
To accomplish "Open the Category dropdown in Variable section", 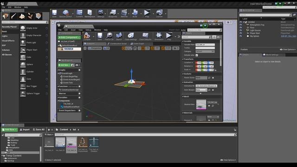I will tap(205, 51).
